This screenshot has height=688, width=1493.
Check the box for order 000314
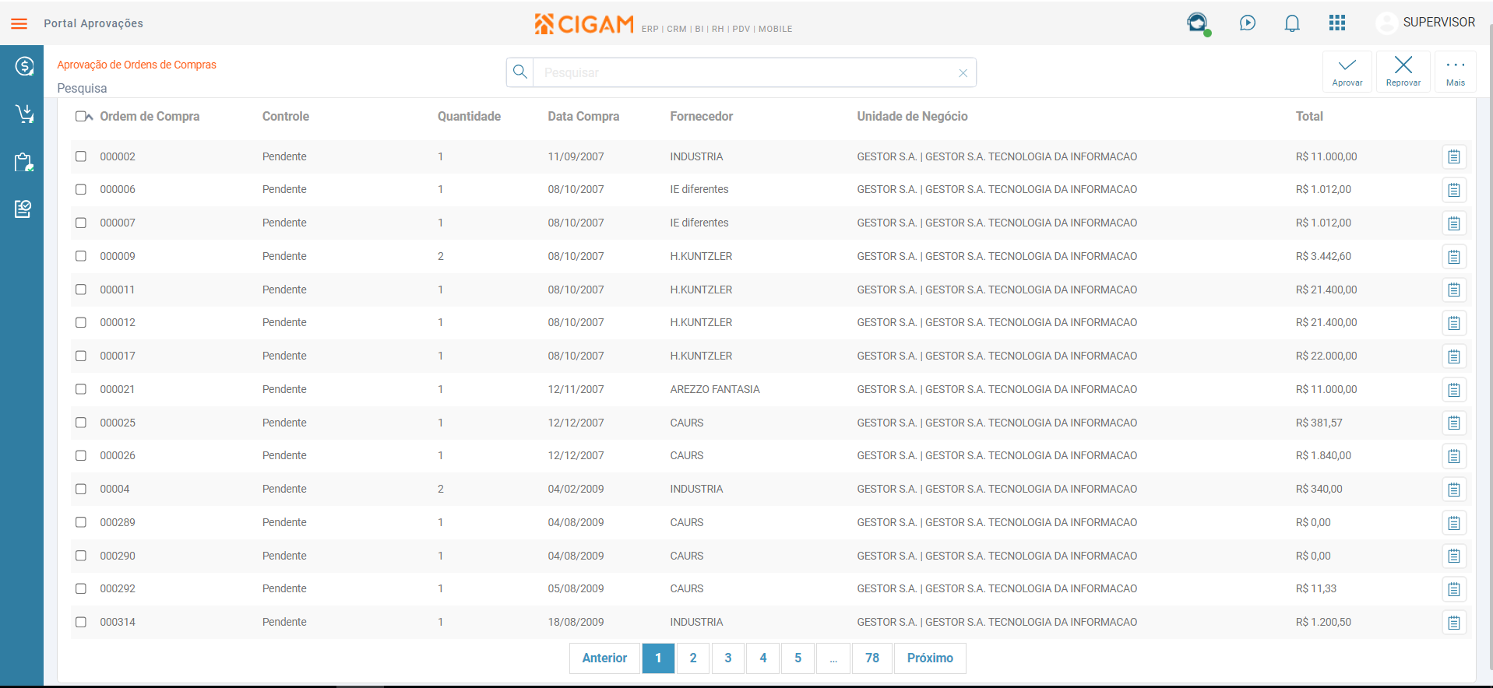81,622
